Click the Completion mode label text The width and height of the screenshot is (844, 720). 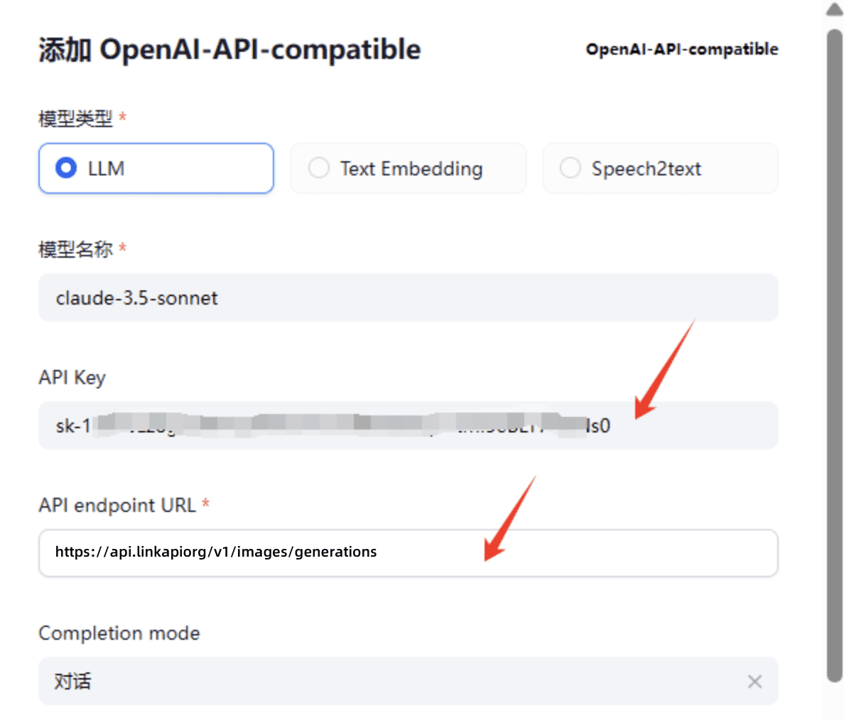[119, 633]
